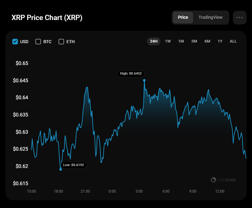Image resolution: width=252 pixels, height=208 pixels.
Task: Click the High $0.6452 price label
Action: tap(131, 74)
